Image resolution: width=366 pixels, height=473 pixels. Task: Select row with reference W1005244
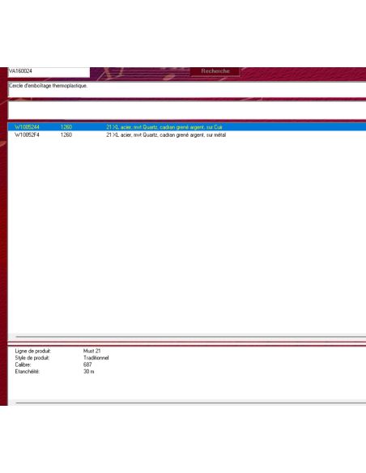(x=187, y=127)
